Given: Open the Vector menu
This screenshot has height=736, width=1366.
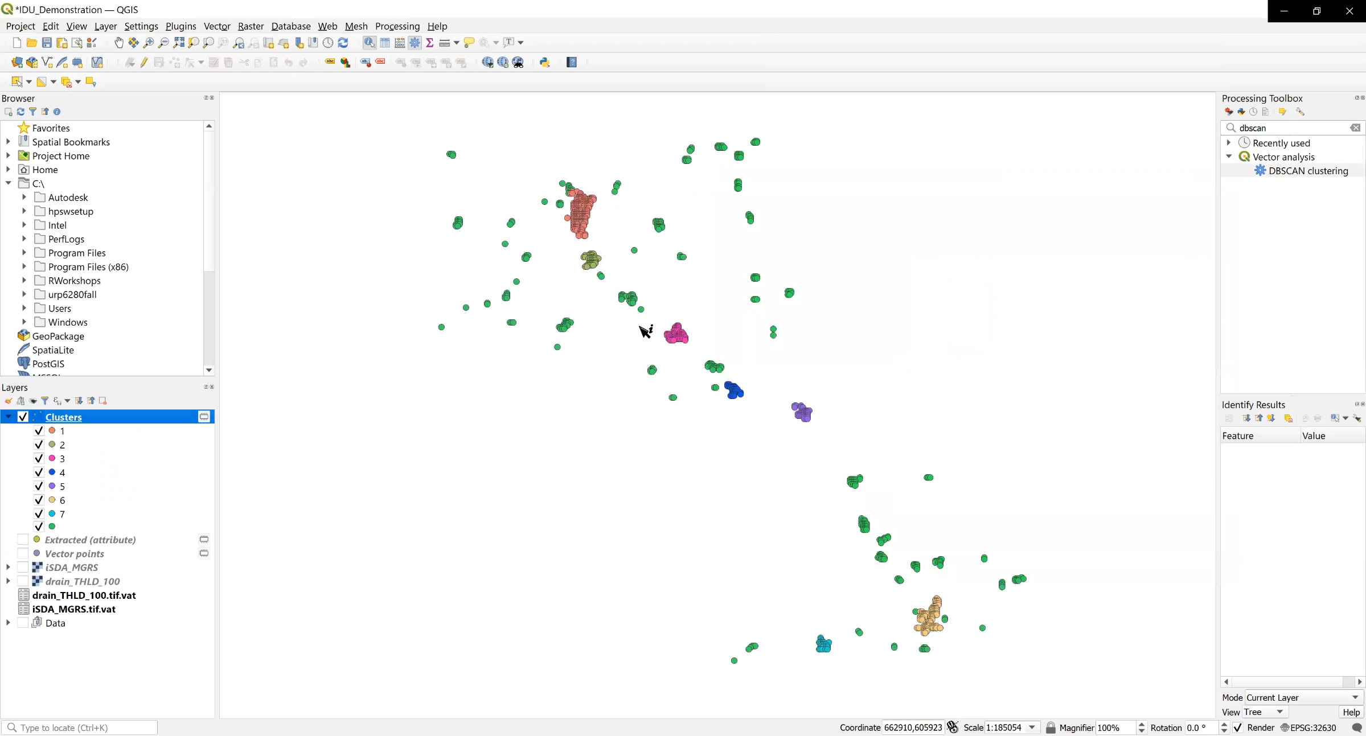Looking at the screenshot, I should click(216, 26).
